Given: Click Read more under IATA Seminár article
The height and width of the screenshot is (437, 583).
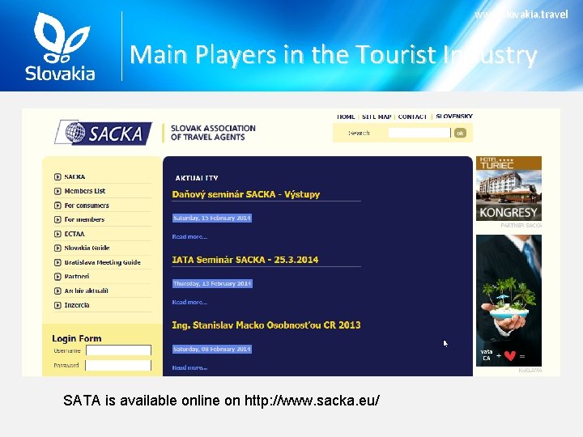Looking at the screenshot, I should 189,302.
